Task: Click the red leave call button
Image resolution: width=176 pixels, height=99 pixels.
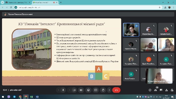Action: point(116,90)
